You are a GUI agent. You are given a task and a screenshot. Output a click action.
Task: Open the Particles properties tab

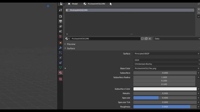click(60, 53)
